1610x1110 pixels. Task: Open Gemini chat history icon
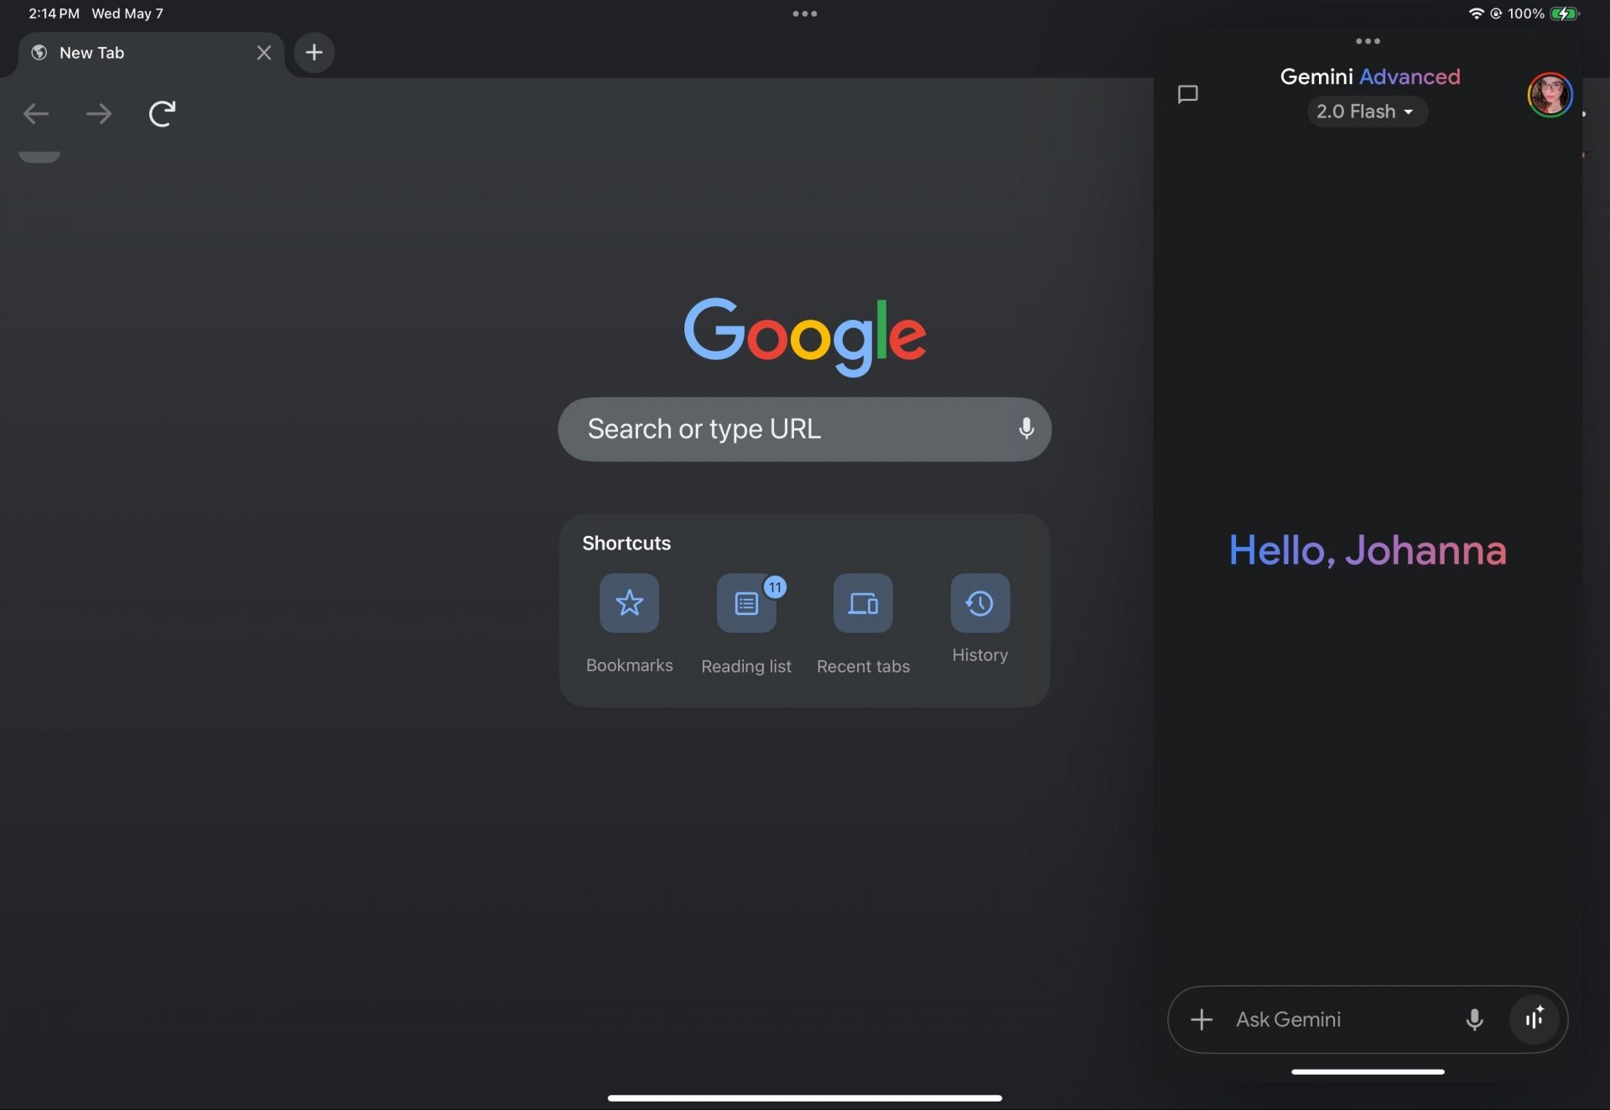(x=1187, y=94)
